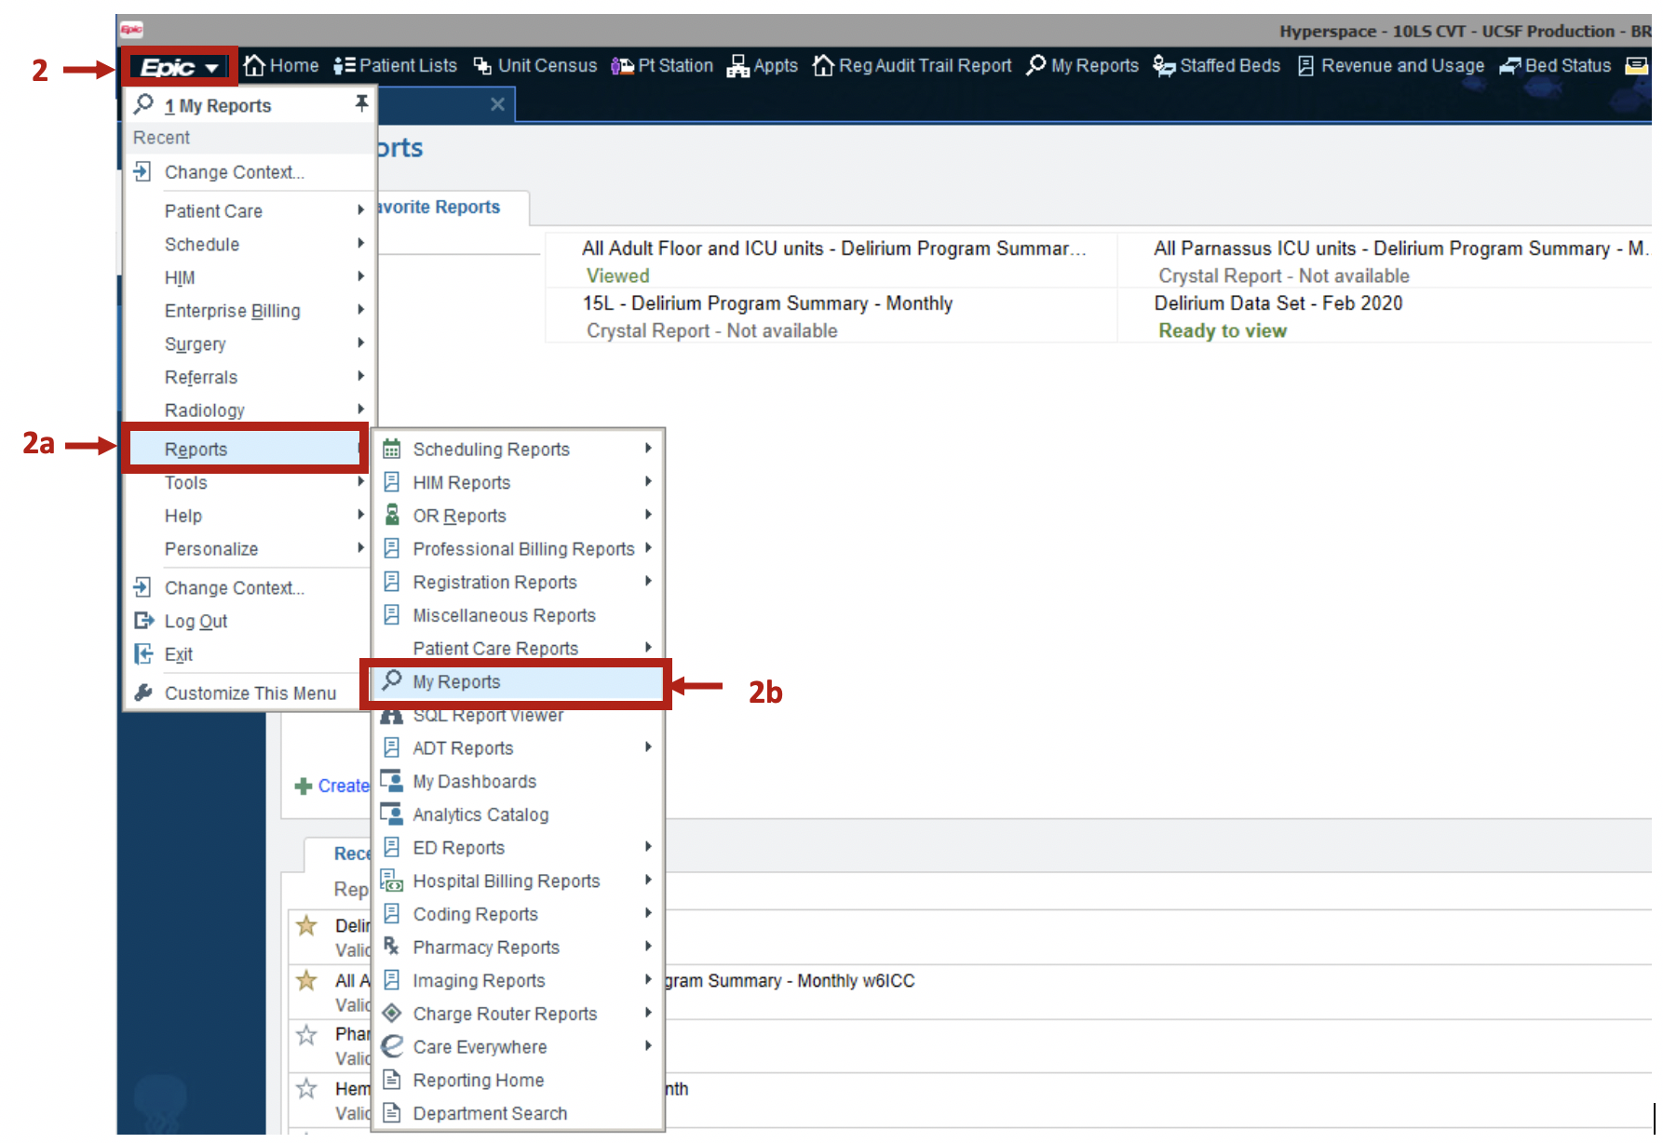Image resolution: width=1663 pixels, height=1143 pixels.
Task: Close the open workspace tab
Action: [x=497, y=104]
